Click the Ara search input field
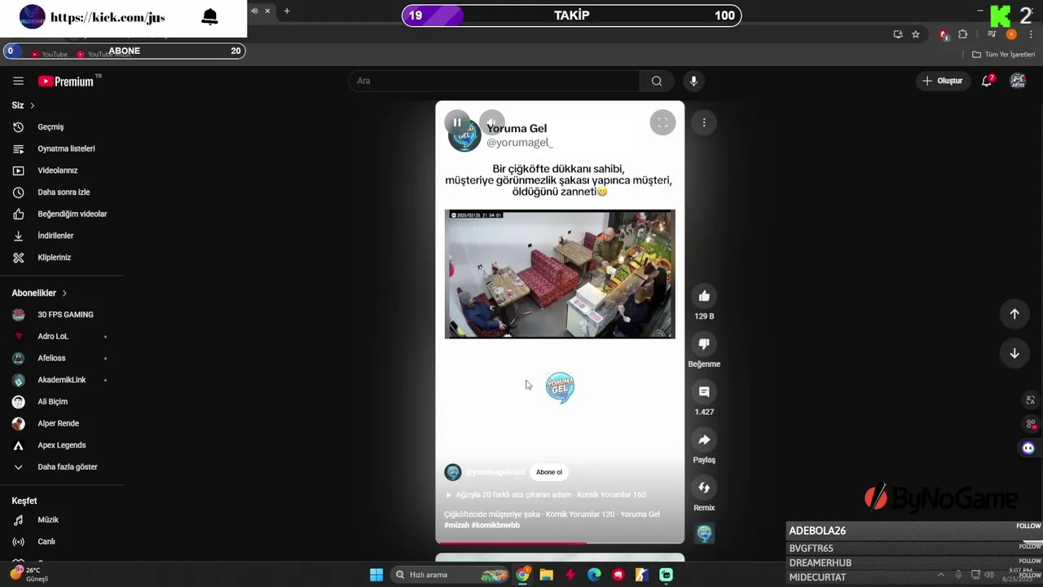The width and height of the screenshot is (1043, 587). pyautogui.click(x=494, y=81)
